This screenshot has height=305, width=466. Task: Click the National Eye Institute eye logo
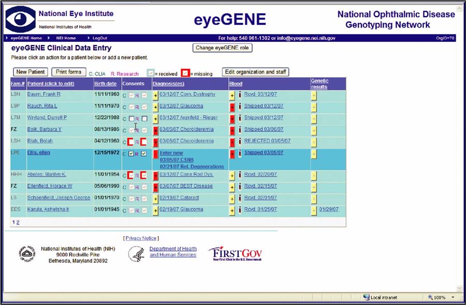(x=21, y=20)
